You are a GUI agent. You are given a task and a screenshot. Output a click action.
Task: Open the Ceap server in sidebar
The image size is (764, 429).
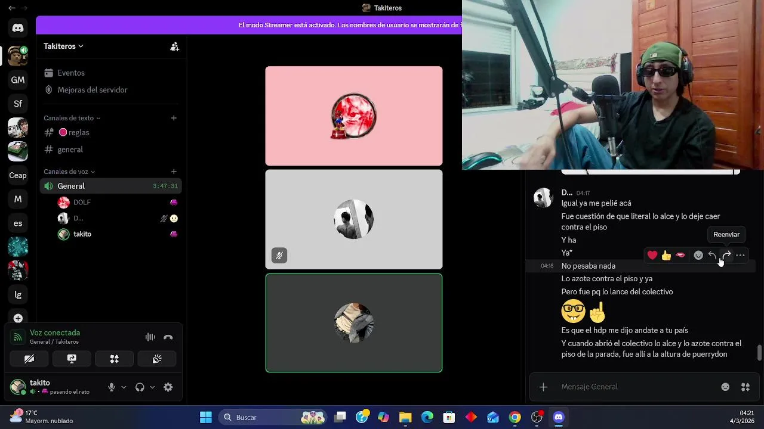tap(18, 175)
